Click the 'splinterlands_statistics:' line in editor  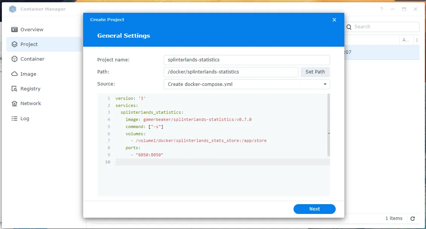pos(152,112)
